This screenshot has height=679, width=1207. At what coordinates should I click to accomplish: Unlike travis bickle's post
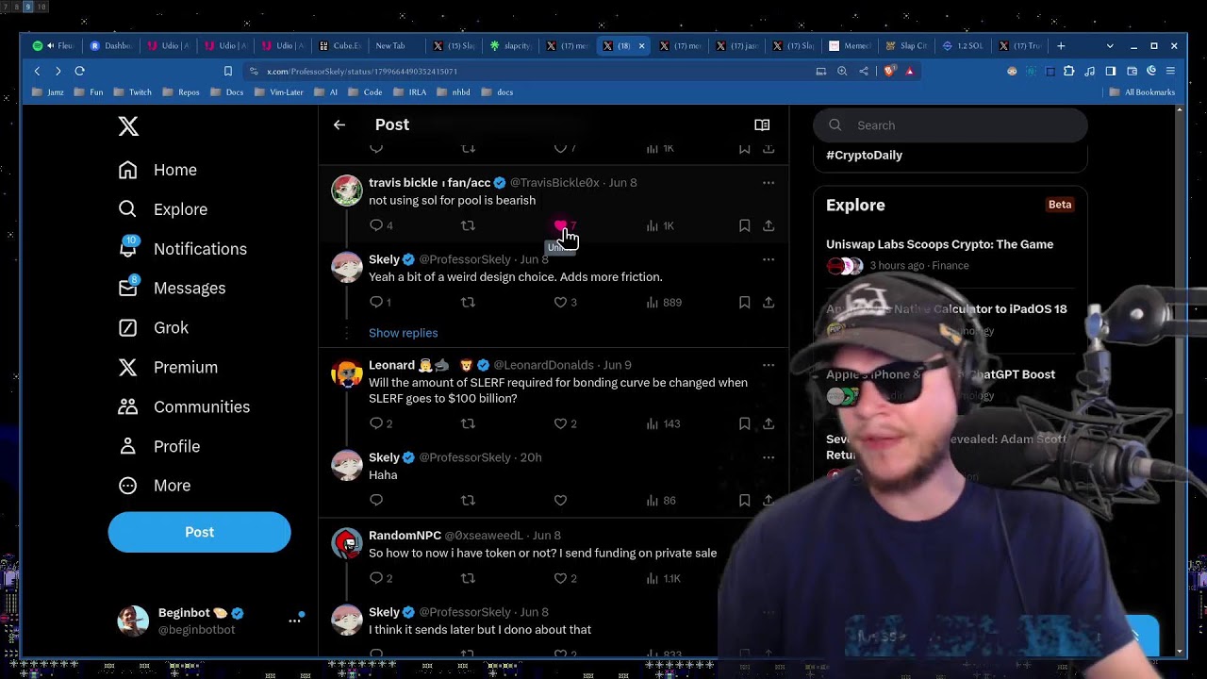[x=560, y=225]
